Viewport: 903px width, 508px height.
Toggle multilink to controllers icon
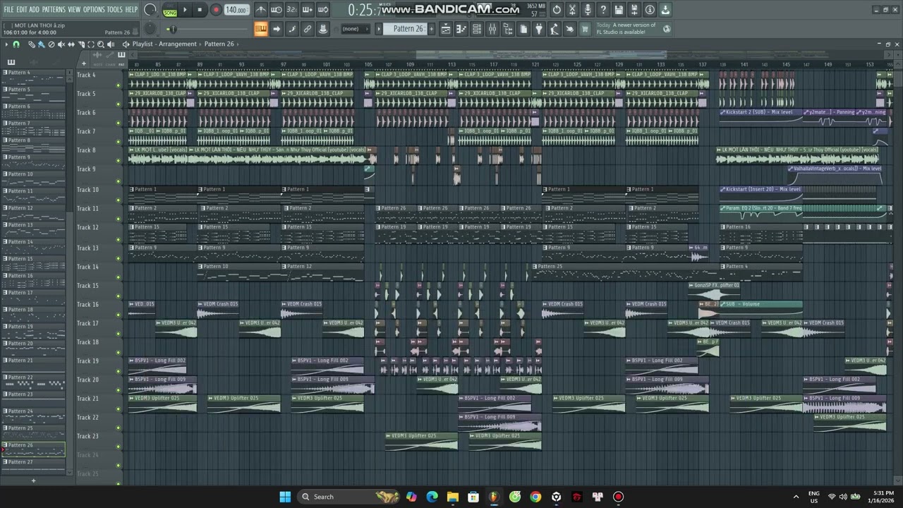322,29
